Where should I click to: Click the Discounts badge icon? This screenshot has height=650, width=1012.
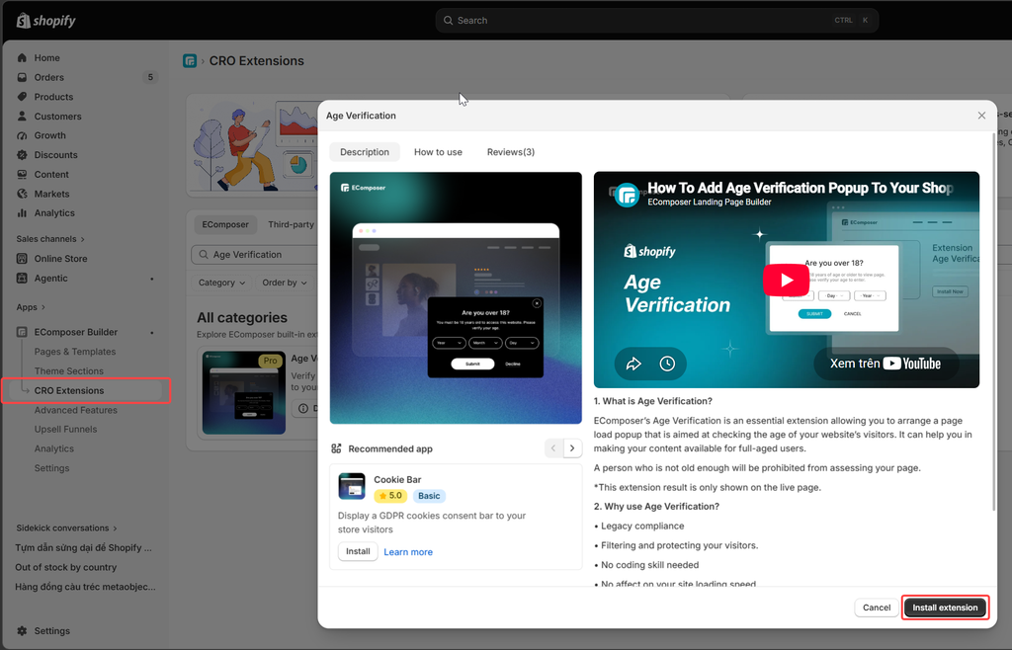[x=22, y=155]
